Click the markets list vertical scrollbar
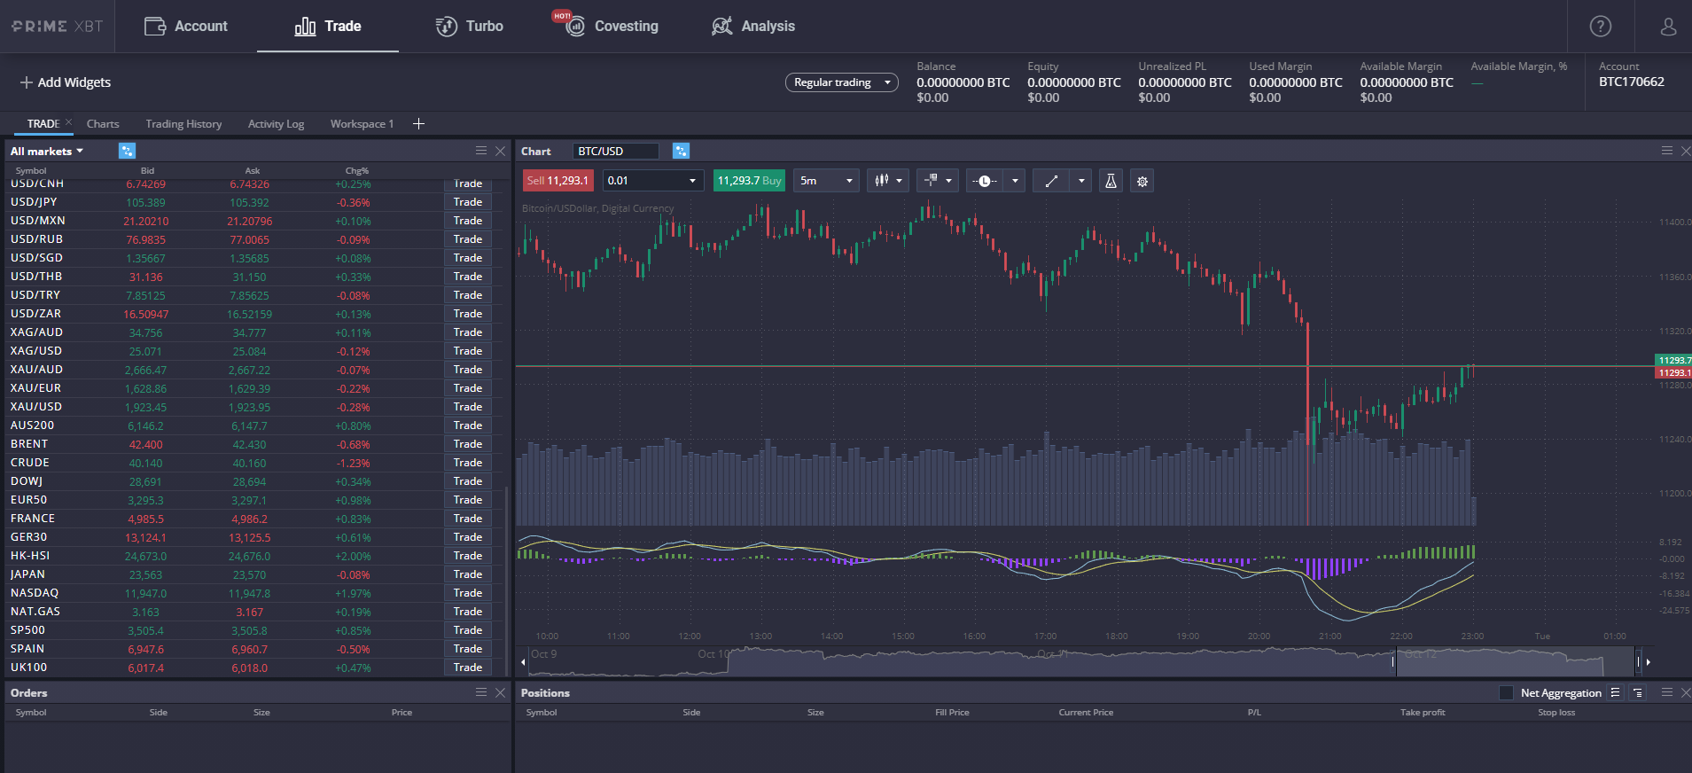1692x773 pixels. [x=507, y=582]
